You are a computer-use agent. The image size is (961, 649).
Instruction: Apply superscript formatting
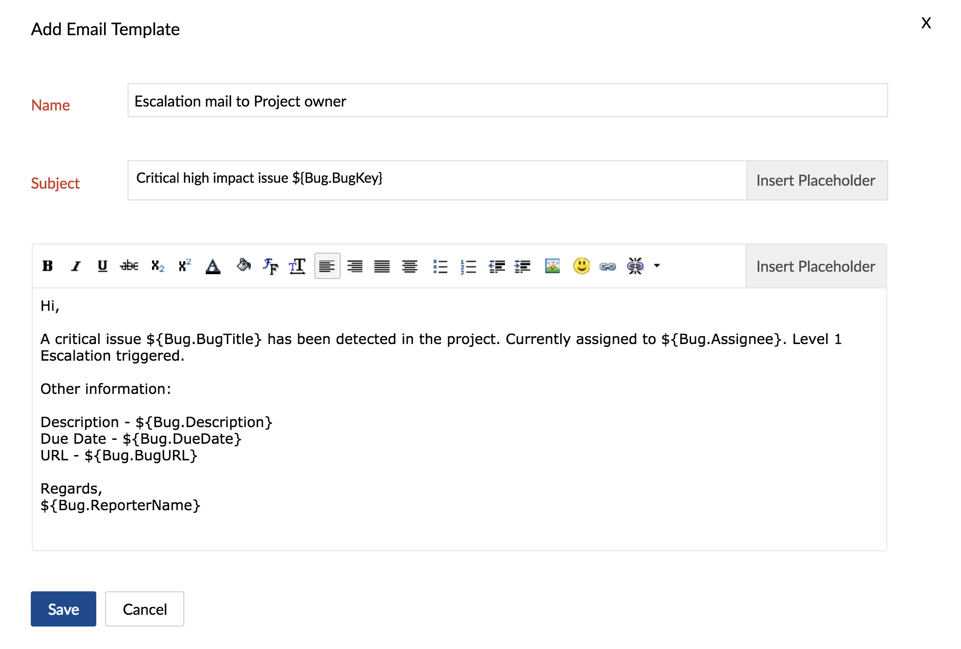[185, 266]
